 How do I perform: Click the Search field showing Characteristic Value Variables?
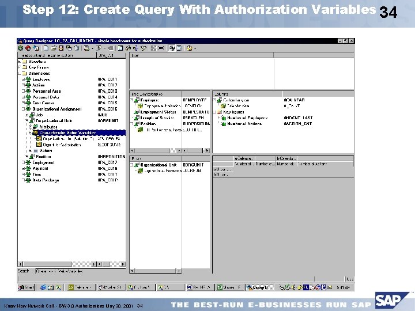click(x=80, y=271)
